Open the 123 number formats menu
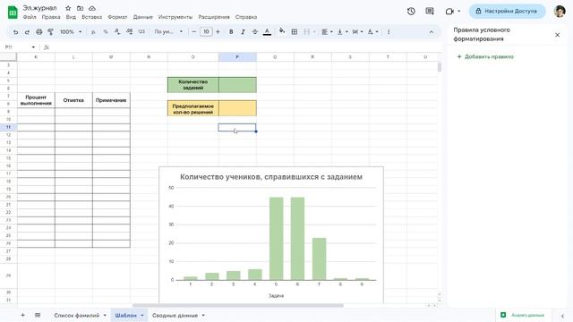The width and height of the screenshot is (573, 322). [x=141, y=32]
